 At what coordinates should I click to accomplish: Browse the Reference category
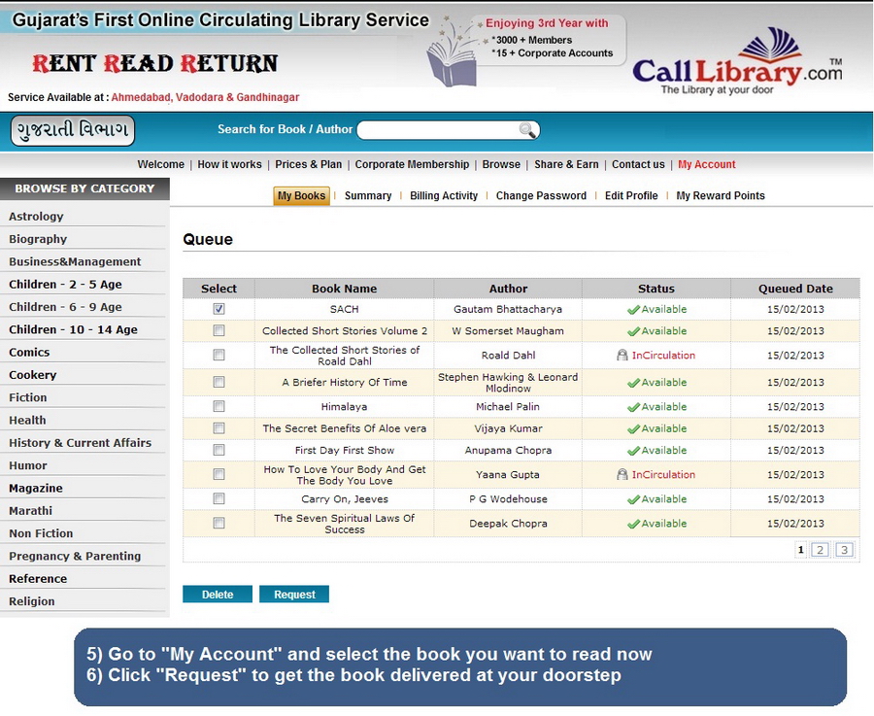pyautogui.click(x=38, y=579)
